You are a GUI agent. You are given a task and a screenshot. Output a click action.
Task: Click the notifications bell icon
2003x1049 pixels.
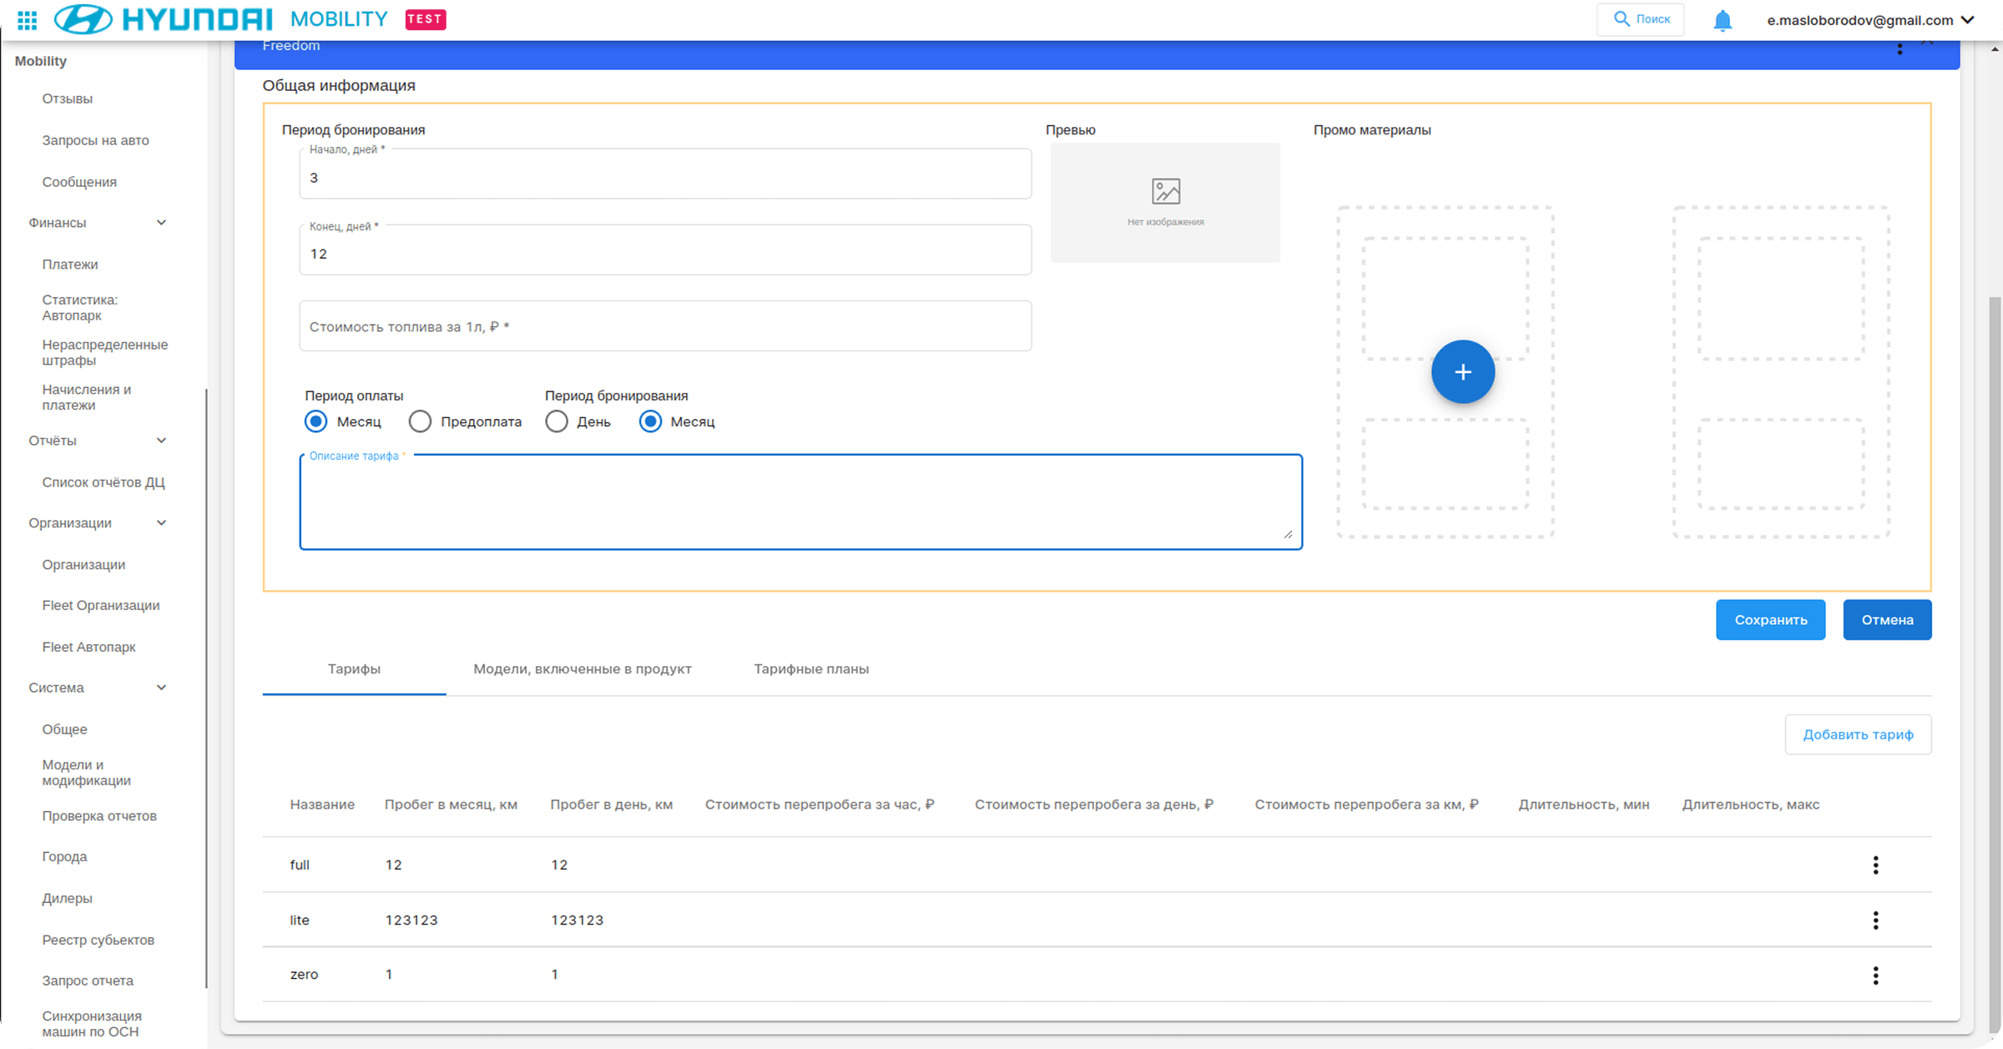point(1723,20)
